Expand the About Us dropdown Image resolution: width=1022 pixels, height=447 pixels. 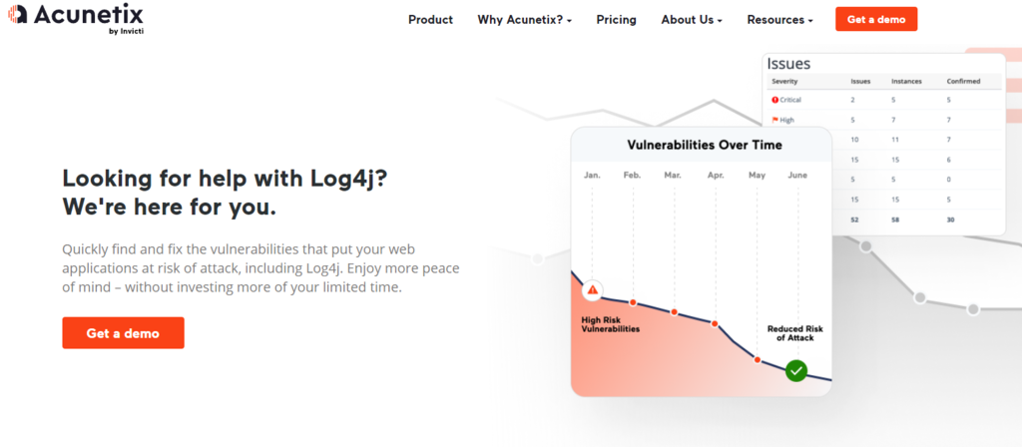691,20
